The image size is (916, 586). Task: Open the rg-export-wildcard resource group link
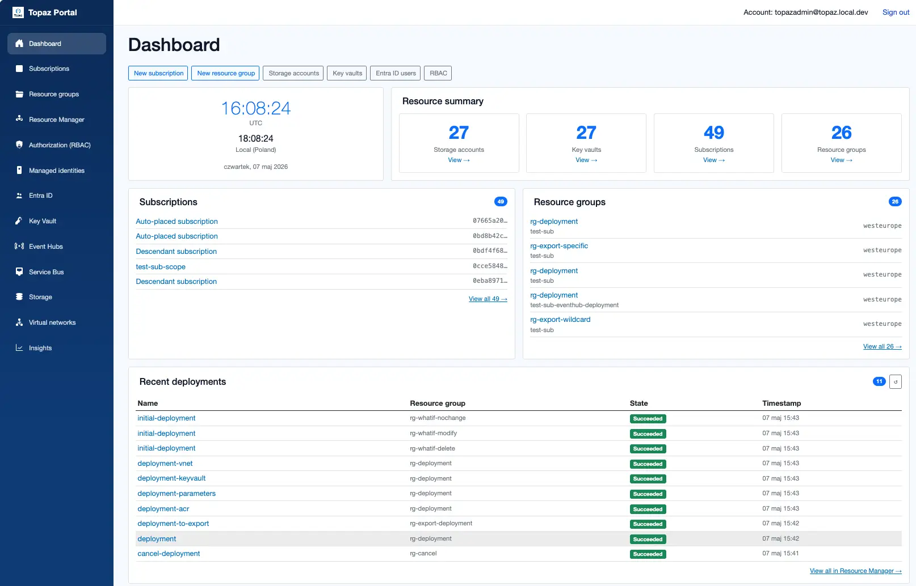point(560,320)
